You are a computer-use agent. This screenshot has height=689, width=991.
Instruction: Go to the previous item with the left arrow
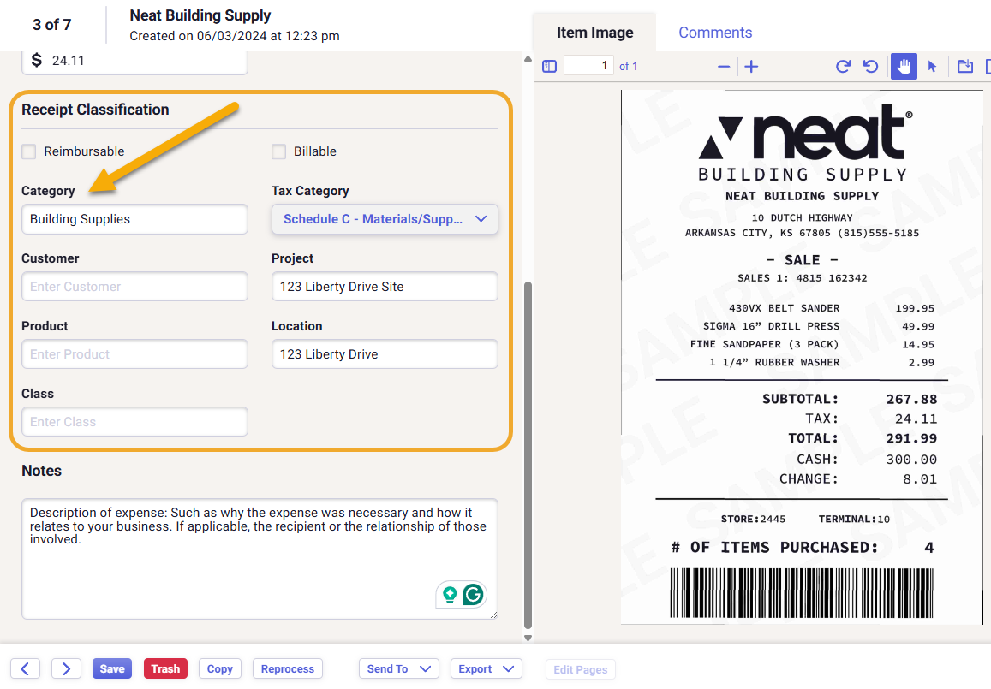coord(25,668)
